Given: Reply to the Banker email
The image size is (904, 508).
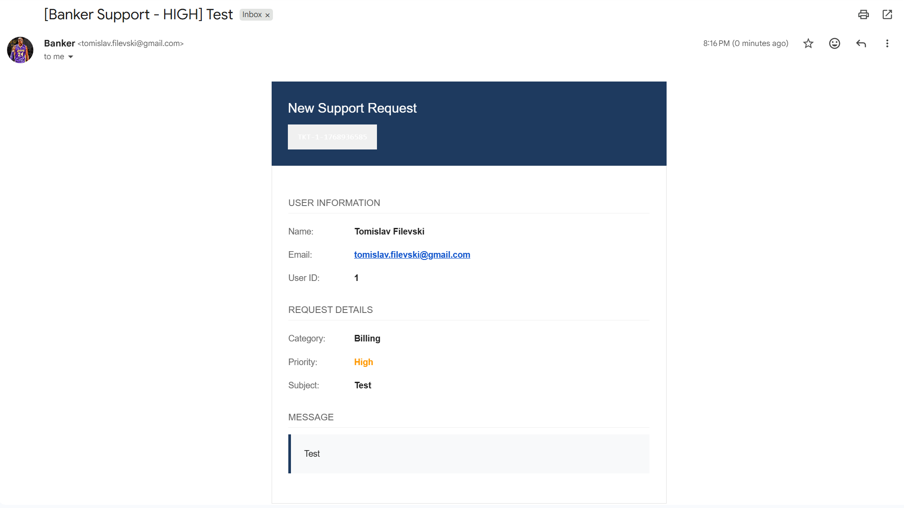Looking at the screenshot, I should click(861, 43).
